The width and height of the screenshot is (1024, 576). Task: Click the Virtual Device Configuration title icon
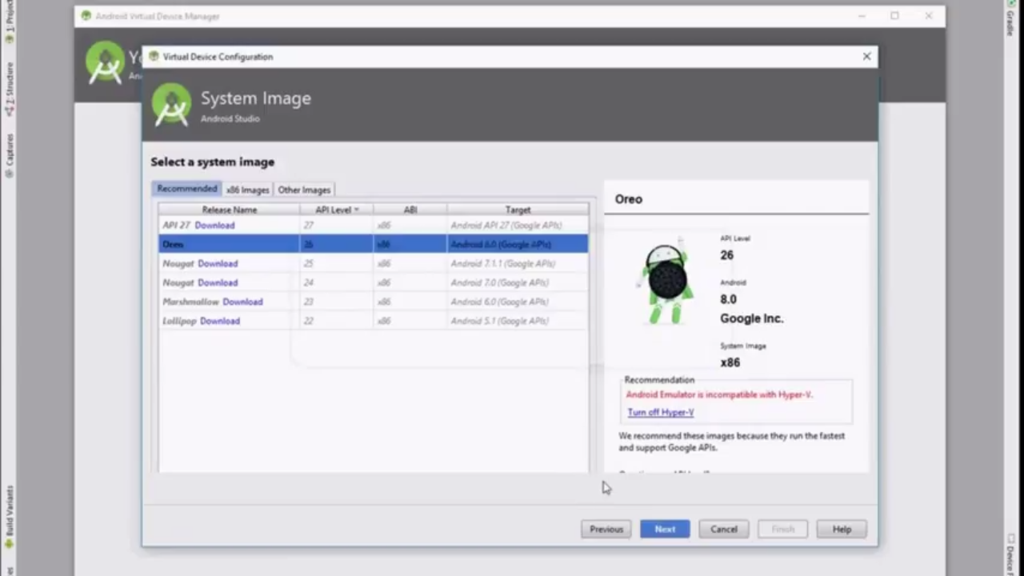pyautogui.click(x=154, y=56)
